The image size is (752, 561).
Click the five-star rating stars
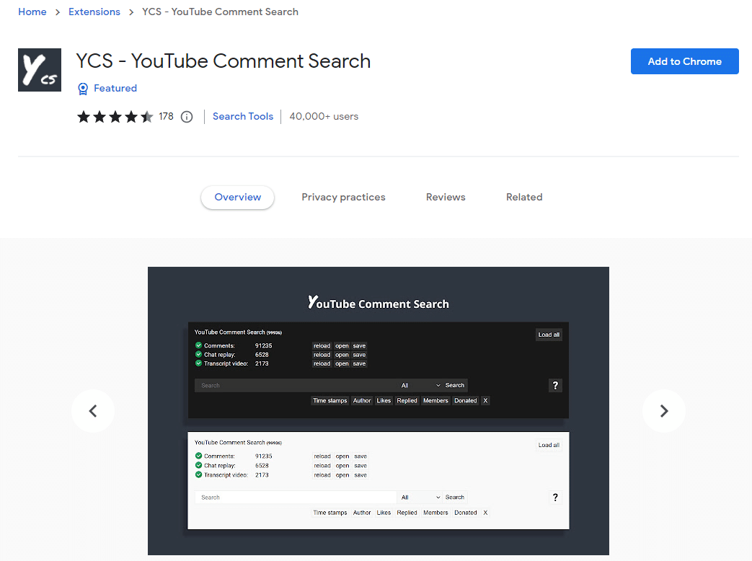tap(115, 117)
